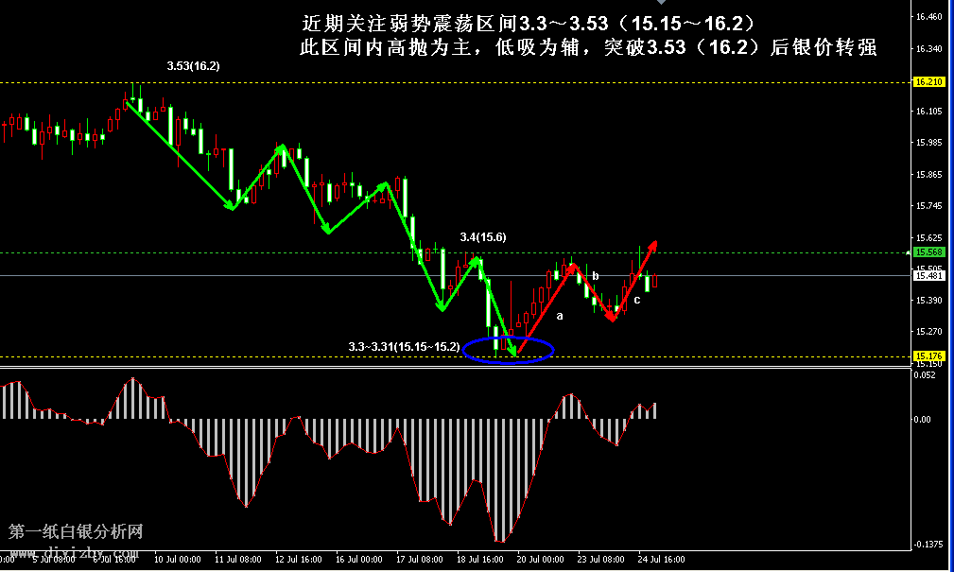
Task: Click the blue ellipse marking the low
Action: point(511,349)
